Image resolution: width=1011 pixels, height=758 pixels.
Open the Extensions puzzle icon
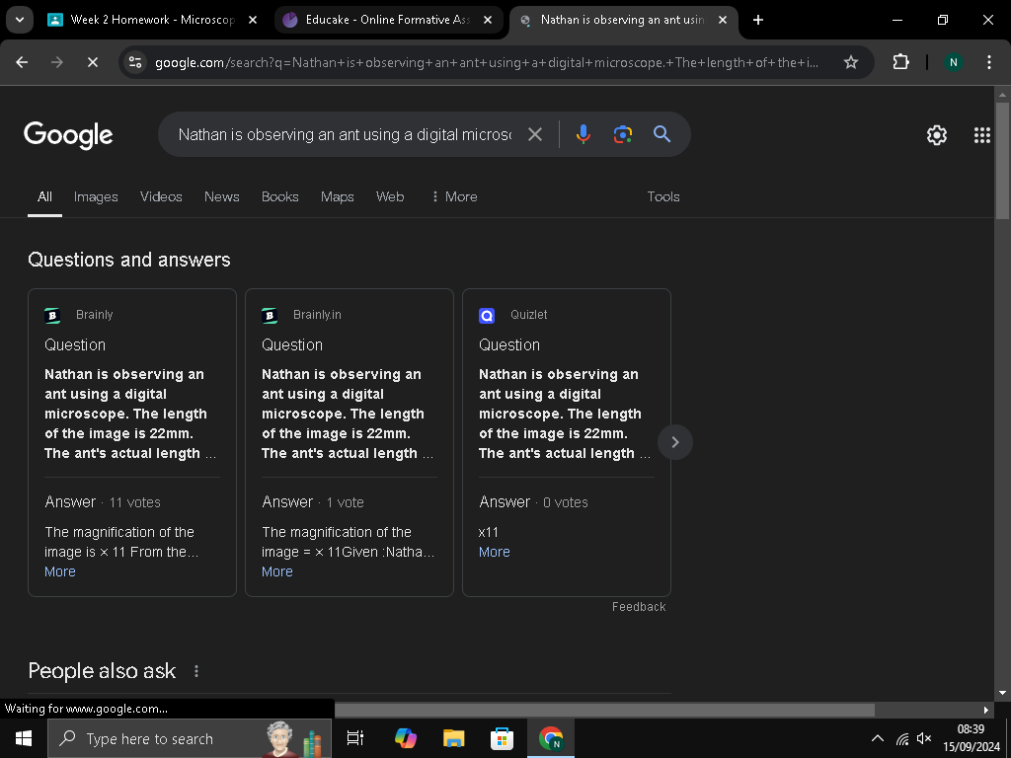(900, 62)
